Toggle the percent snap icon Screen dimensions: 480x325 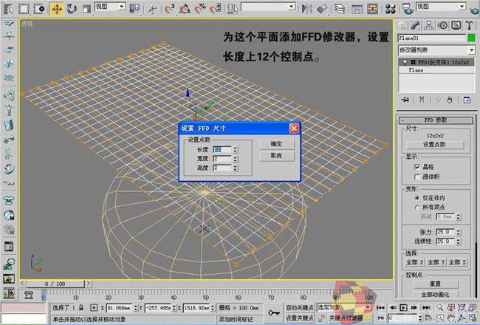coord(200,9)
